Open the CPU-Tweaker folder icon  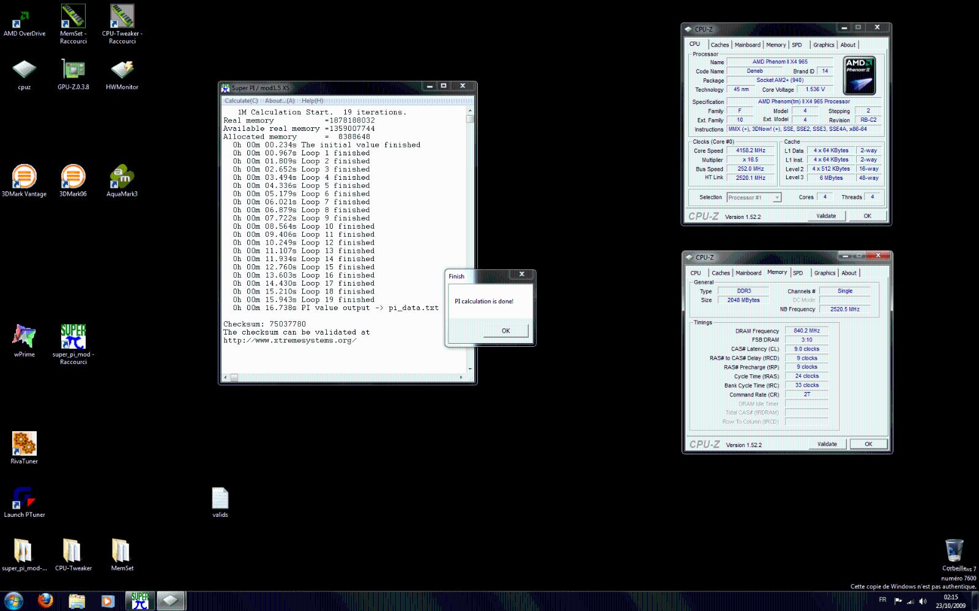tap(73, 555)
